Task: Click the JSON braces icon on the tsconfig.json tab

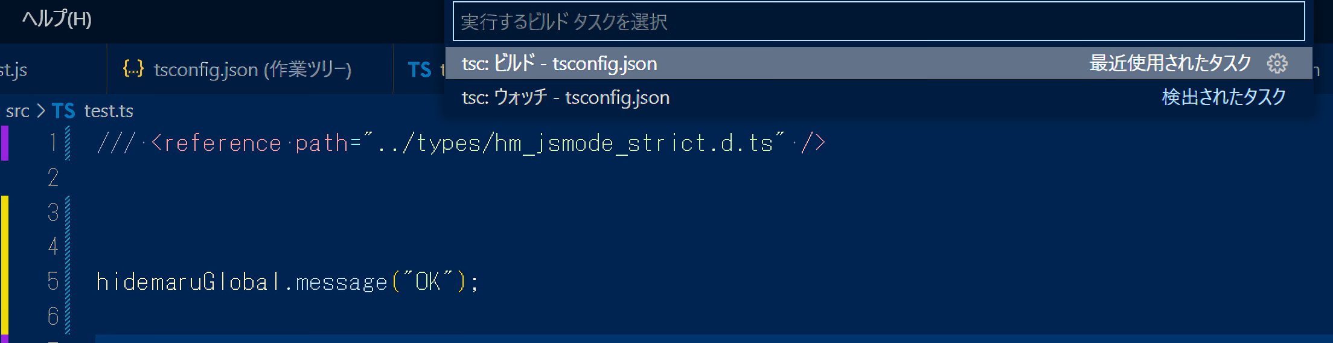Action: click(x=133, y=69)
